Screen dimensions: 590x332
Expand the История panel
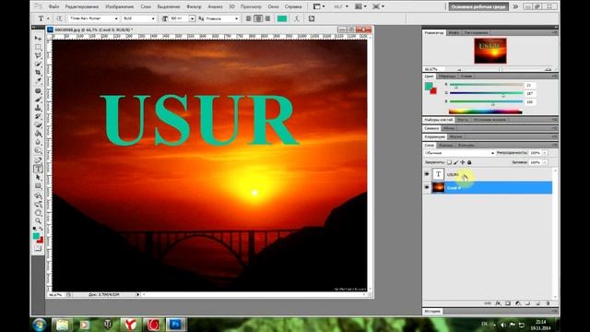coord(432,312)
